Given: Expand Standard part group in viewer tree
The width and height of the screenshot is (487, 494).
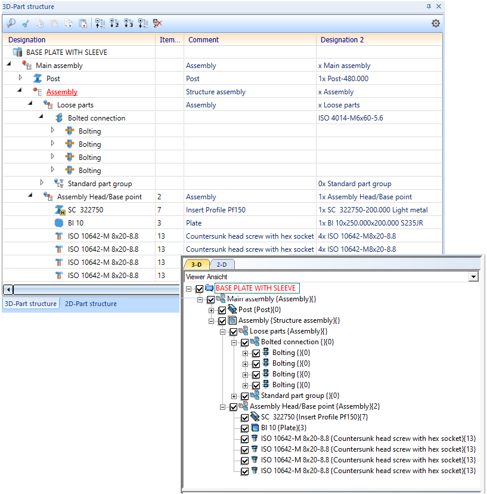Looking at the screenshot, I should (x=234, y=396).
